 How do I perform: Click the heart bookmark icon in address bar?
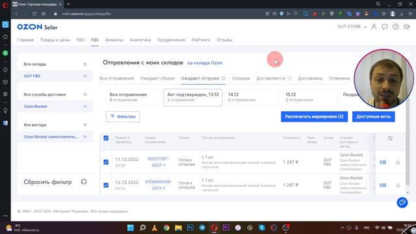pyautogui.click(x=296, y=14)
